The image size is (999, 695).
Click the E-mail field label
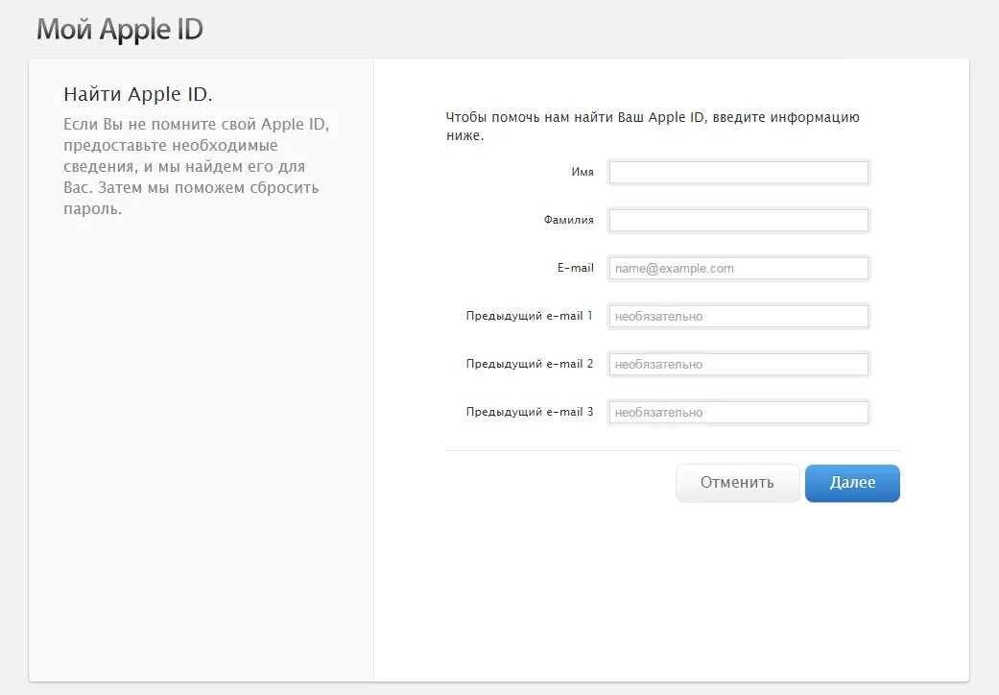577,268
